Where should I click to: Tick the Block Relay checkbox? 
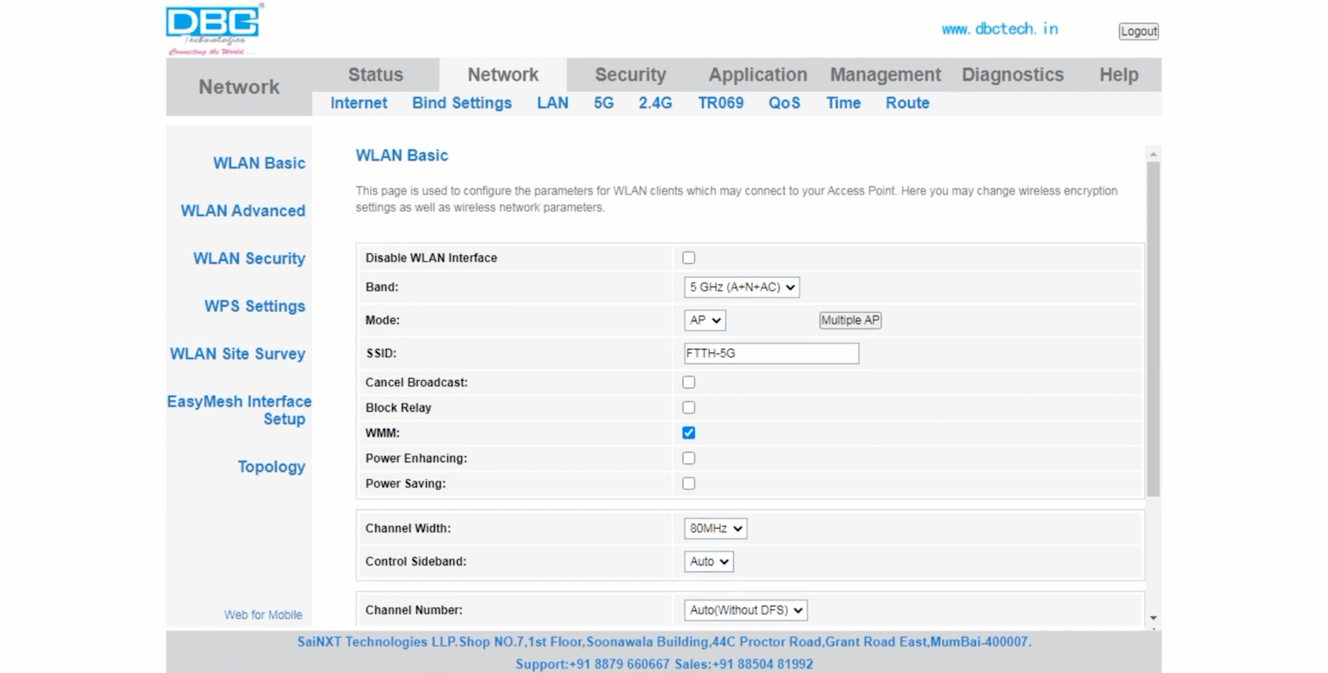coord(689,408)
